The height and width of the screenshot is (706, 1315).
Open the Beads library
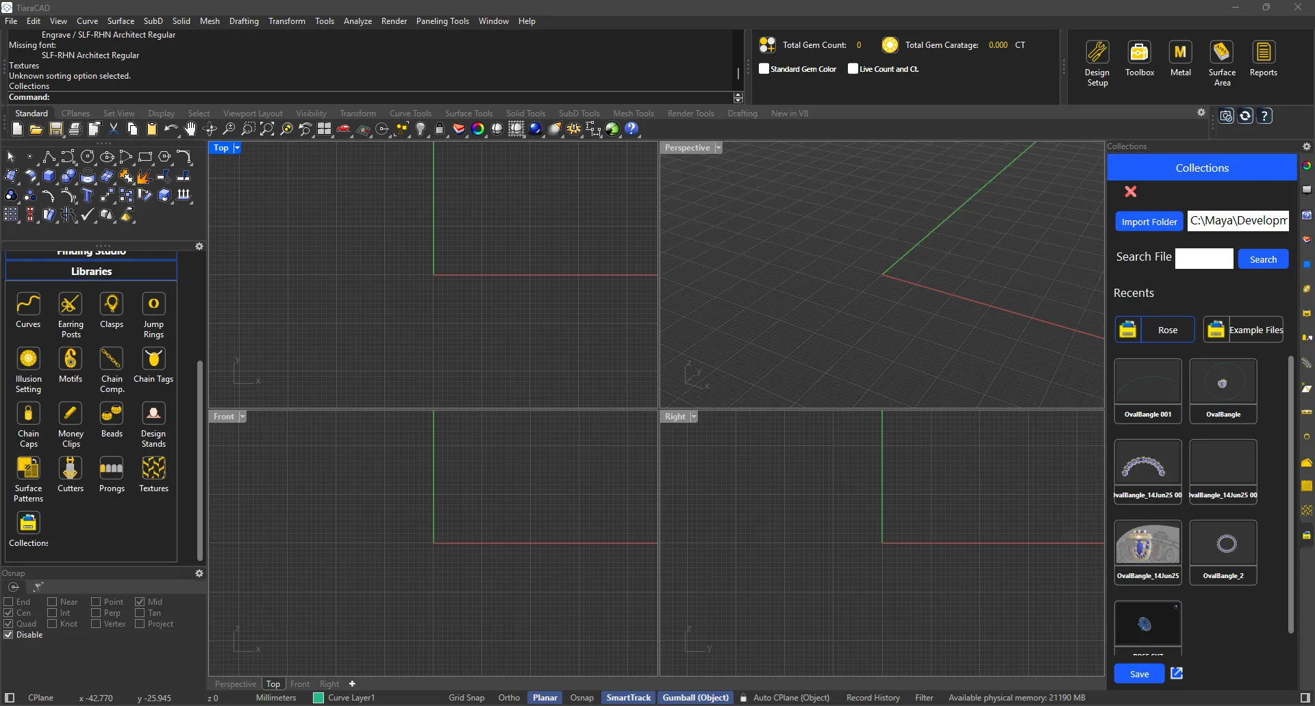pos(112,414)
